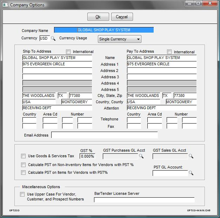Click Ship To Address 2 field
220x218 pixels.
[57, 71]
